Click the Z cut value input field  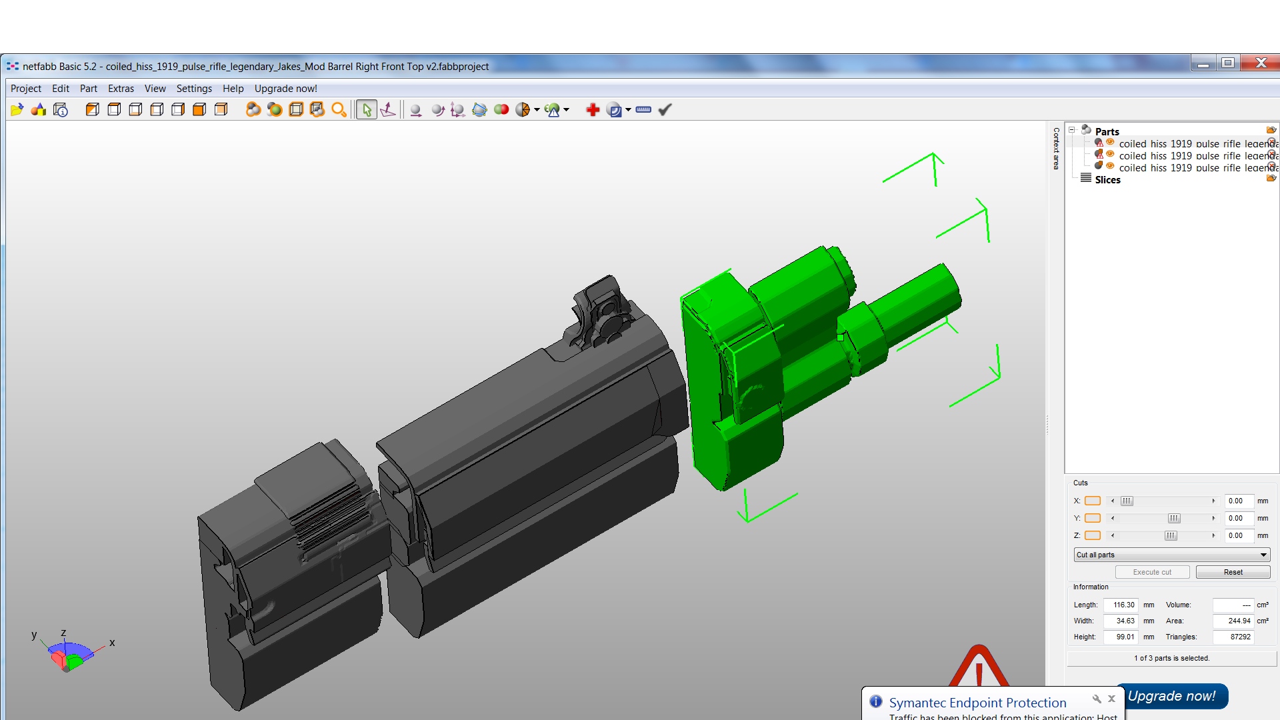pyautogui.click(x=1239, y=536)
